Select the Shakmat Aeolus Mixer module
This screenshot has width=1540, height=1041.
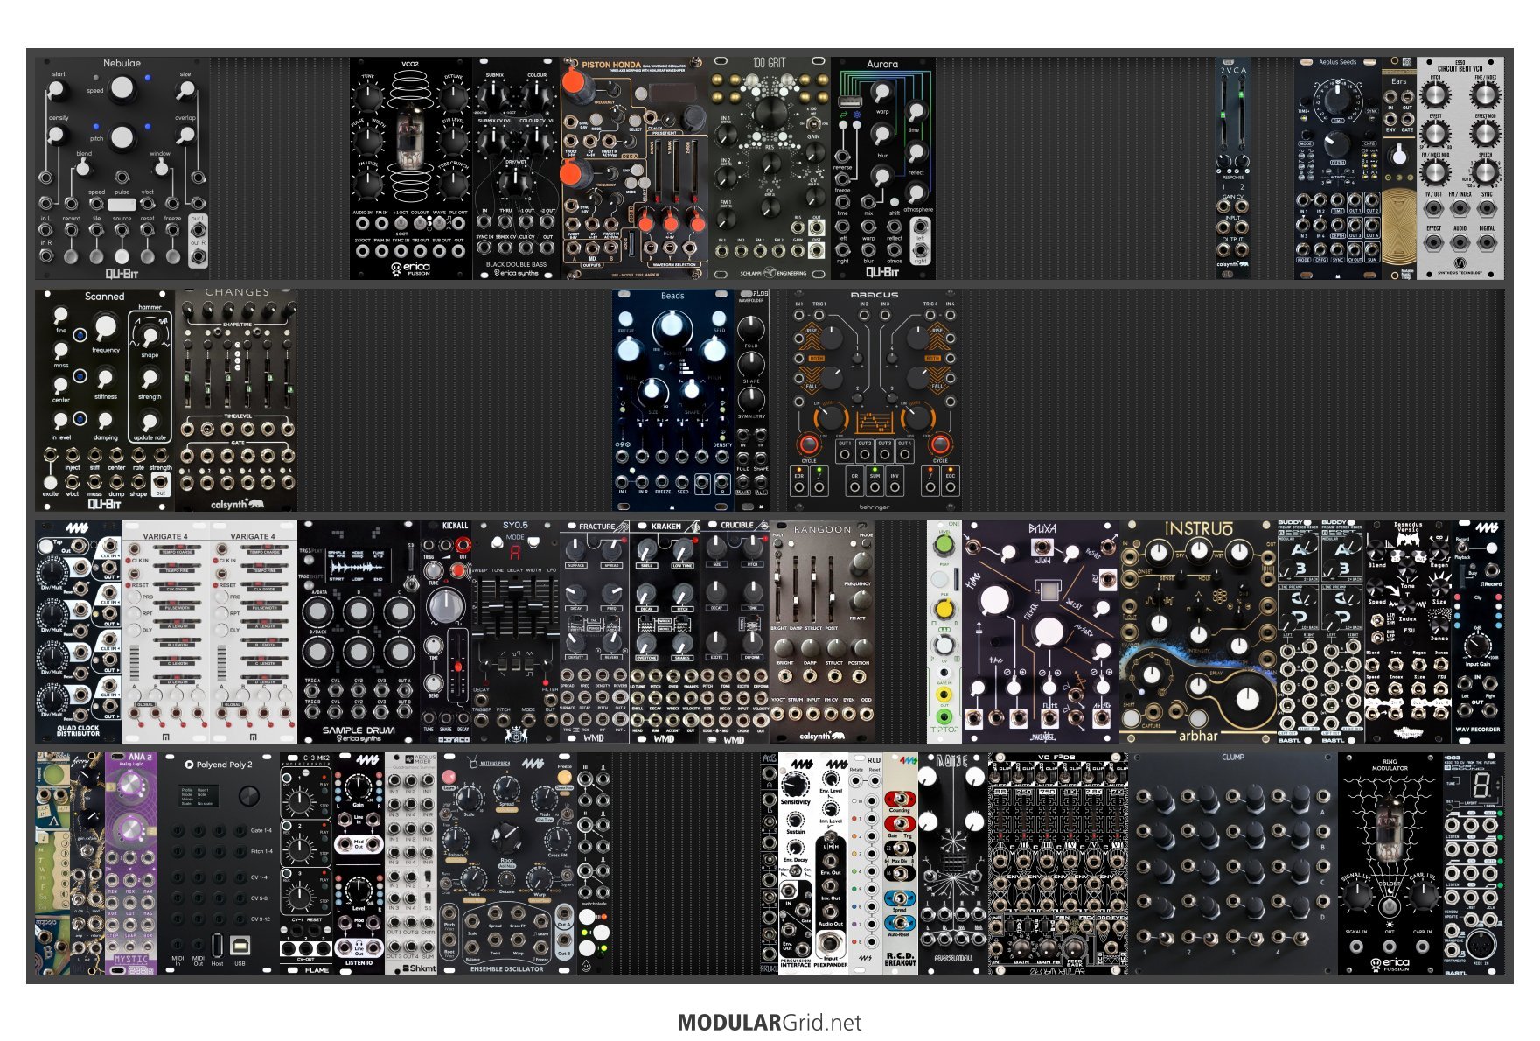coord(411,863)
